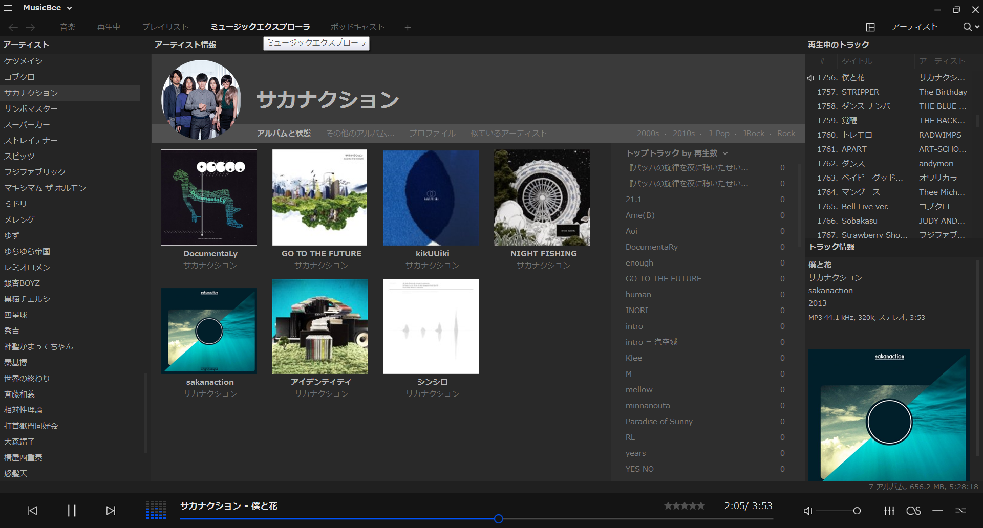The image size is (983, 528).
Task: Mute audio with the speaker icon
Action: tap(808, 511)
